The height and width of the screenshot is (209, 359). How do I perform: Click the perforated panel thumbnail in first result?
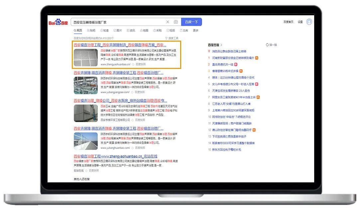pyautogui.click(x=86, y=58)
